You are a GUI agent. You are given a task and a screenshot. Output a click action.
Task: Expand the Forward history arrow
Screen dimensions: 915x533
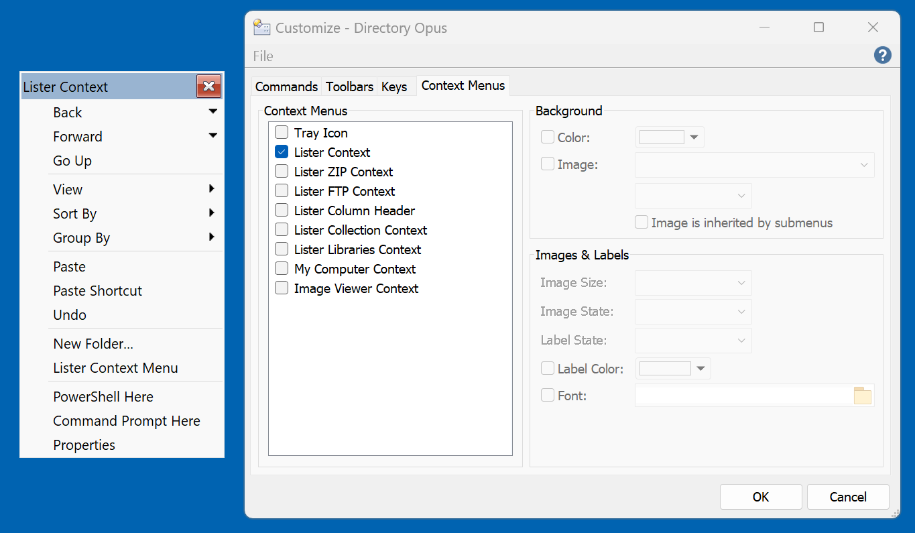[x=212, y=135]
